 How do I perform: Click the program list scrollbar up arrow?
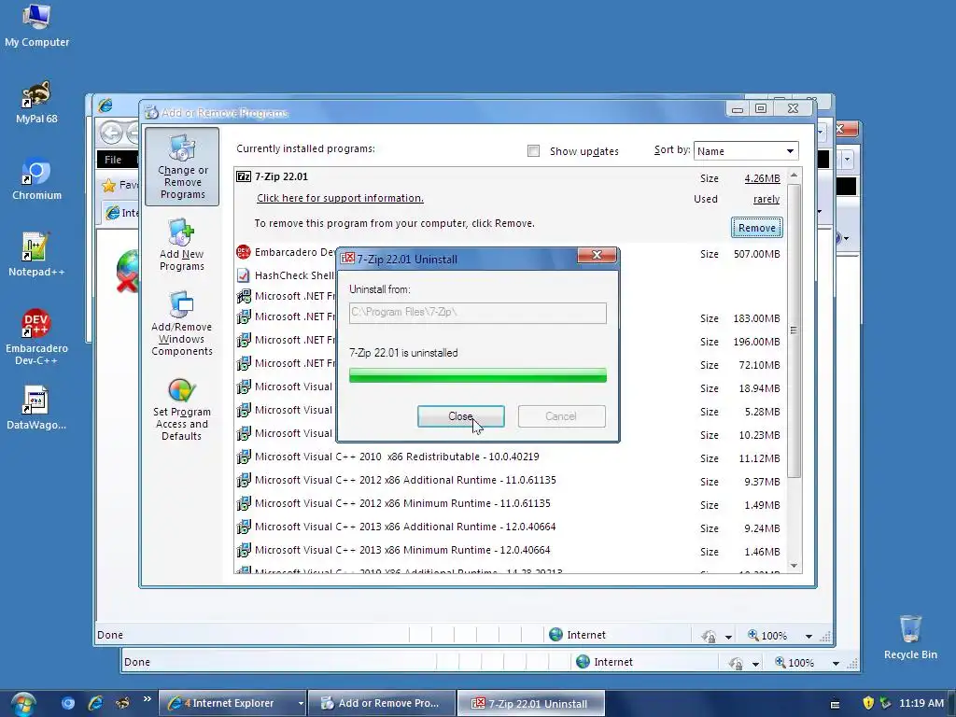click(794, 176)
